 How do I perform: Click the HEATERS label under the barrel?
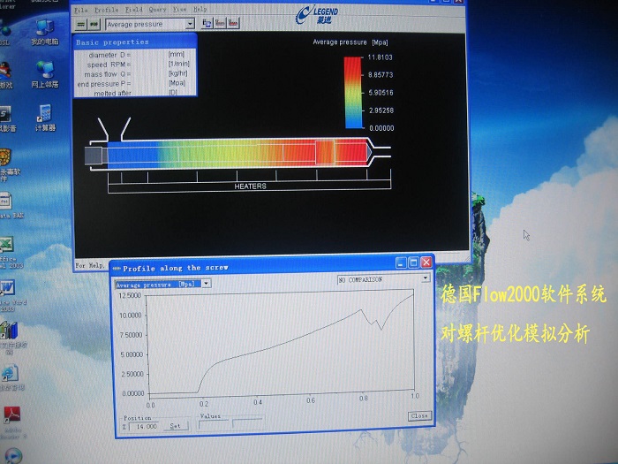pyautogui.click(x=250, y=186)
